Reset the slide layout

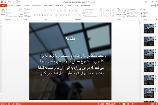point(27,13)
